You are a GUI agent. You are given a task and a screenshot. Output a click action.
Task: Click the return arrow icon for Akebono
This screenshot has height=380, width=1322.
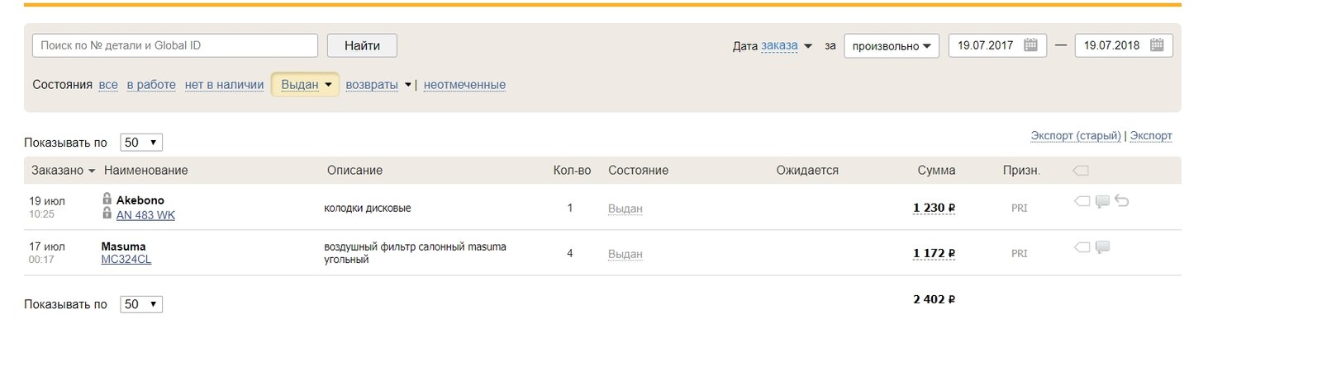(1121, 200)
